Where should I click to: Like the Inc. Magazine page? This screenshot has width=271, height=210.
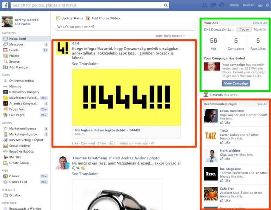pyautogui.click(x=225, y=180)
